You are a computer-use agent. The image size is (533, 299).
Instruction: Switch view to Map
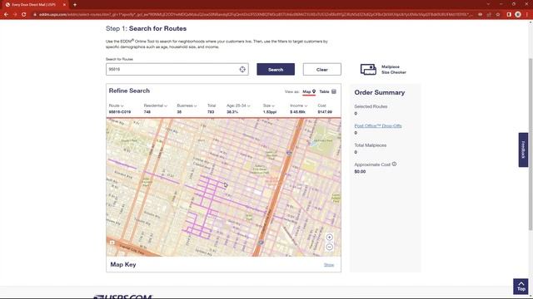309,91
